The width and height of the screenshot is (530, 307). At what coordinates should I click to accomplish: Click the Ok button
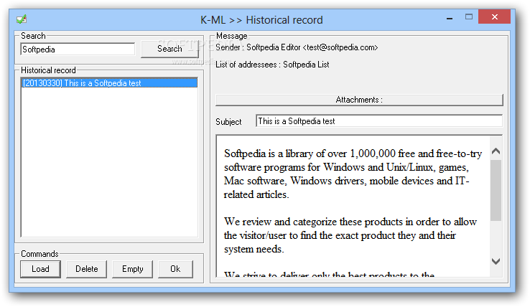175,269
